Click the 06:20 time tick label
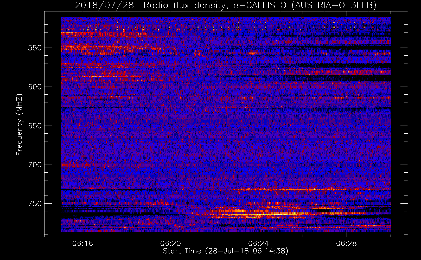This screenshot has width=421, height=260. (171, 244)
